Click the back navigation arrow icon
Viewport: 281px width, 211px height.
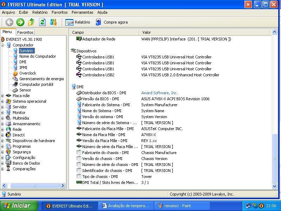tap(9, 22)
